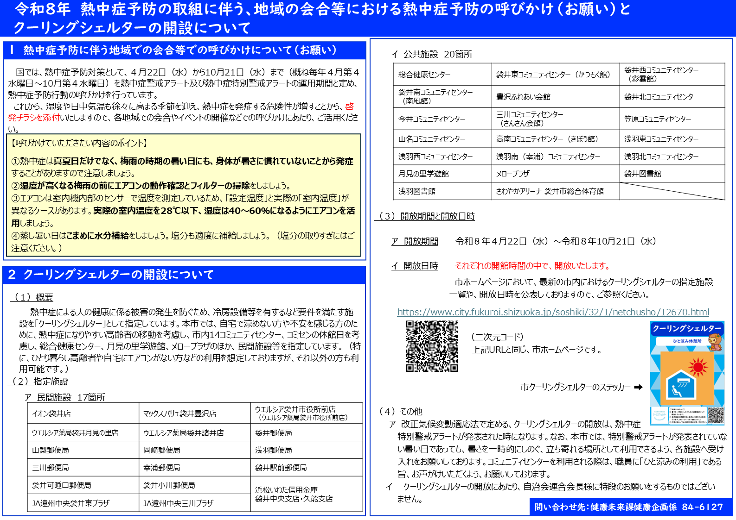Image resolution: width=736 pixels, height=520 pixels.
Task: Click table cell 高南コミュニティセンター（きぼう館）
Action: click(x=556, y=139)
